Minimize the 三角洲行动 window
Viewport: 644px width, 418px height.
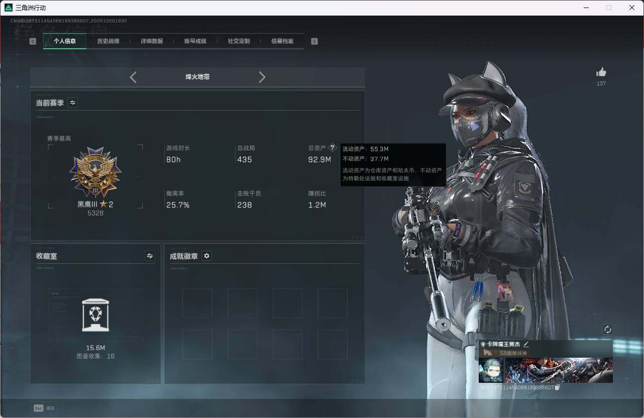click(586, 8)
